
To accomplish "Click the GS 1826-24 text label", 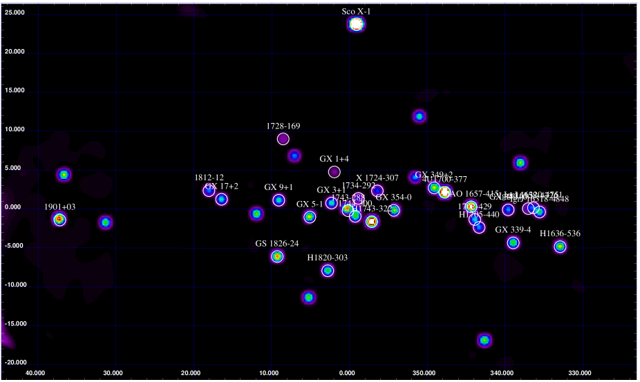I will (x=277, y=243).
